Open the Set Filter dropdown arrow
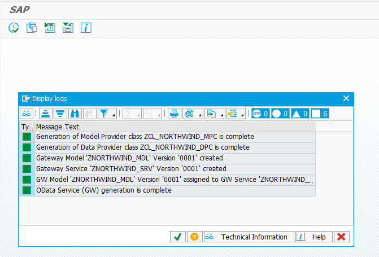The height and width of the screenshot is (257, 379). [x=115, y=115]
